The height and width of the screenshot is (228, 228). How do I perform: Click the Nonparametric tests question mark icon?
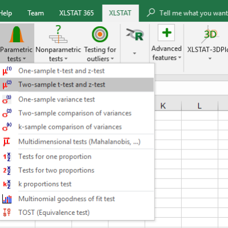(x=58, y=34)
